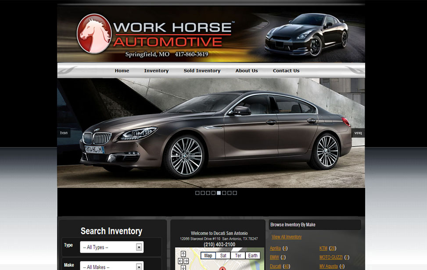This screenshot has height=270, width=427.
Task: Select the active fifth slideshow dot
Action: coord(219,193)
